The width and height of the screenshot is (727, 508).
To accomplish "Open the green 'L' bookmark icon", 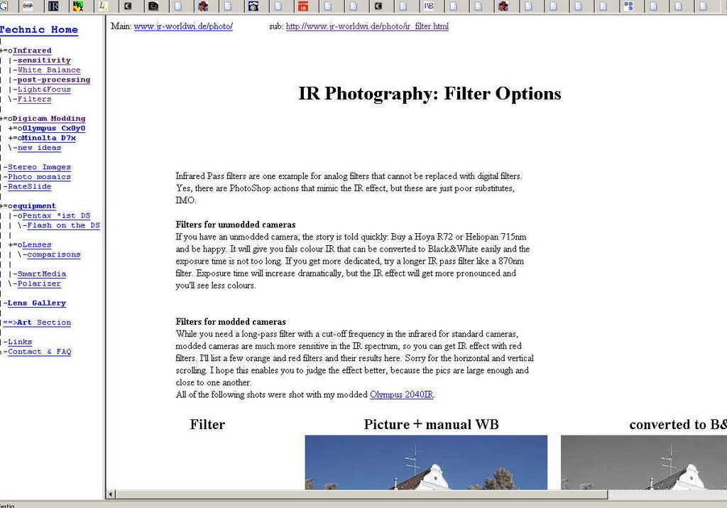I will point(103,6).
